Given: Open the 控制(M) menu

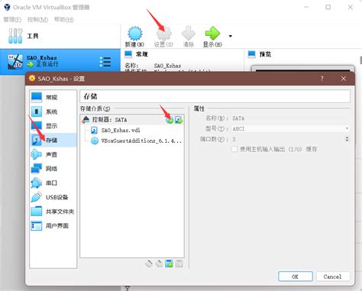Looking at the screenshot, I should [37, 20].
